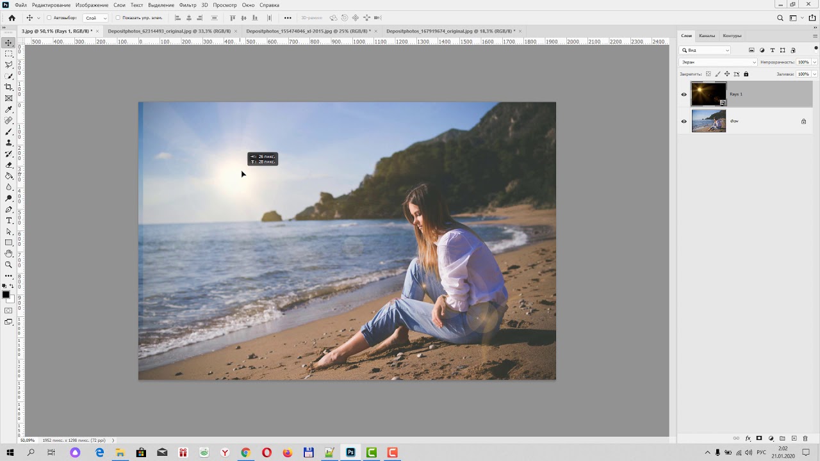This screenshot has width=820, height=461.
Task: Toggle lock transparent pixels
Action: [x=709, y=74]
